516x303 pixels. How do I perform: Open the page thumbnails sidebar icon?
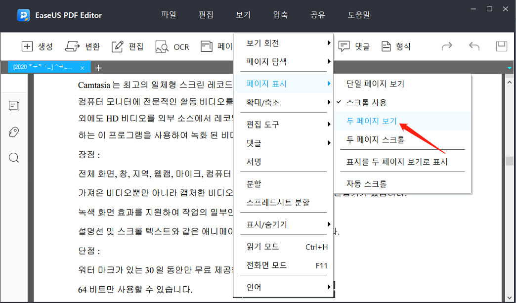click(x=14, y=106)
